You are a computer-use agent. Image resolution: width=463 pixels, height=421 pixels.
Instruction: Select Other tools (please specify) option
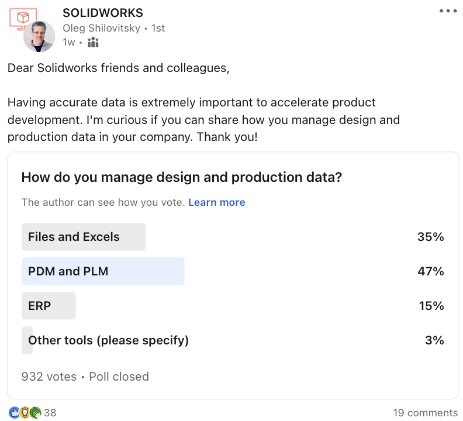click(x=108, y=340)
